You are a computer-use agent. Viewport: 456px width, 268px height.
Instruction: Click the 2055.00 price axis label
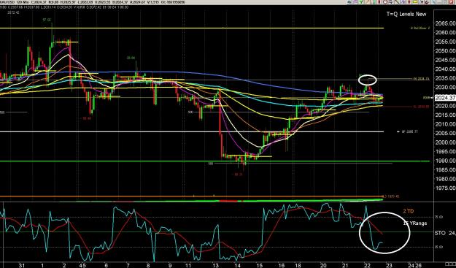445,42
